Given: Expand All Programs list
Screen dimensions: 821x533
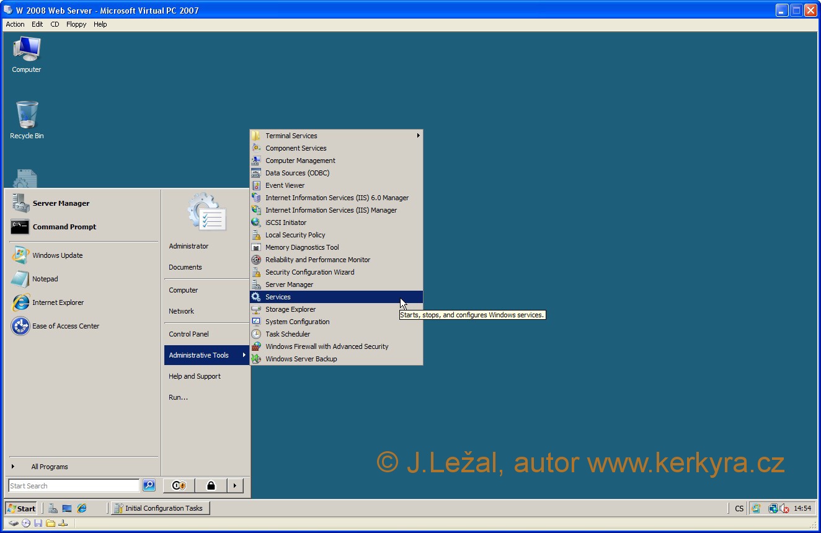Looking at the screenshot, I should [50, 467].
